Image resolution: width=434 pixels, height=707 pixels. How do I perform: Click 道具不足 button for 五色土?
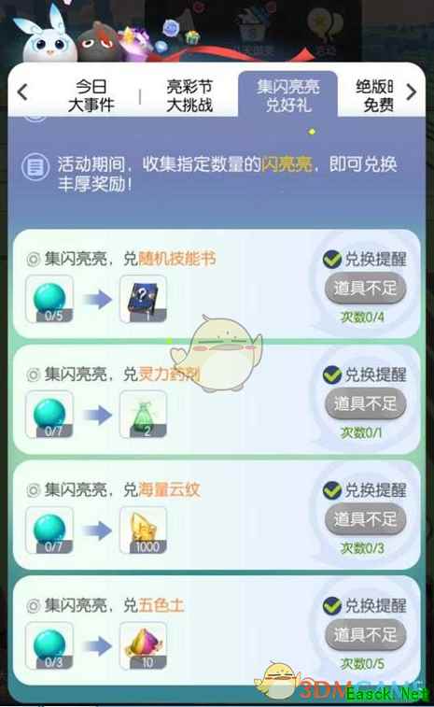coord(366,634)
